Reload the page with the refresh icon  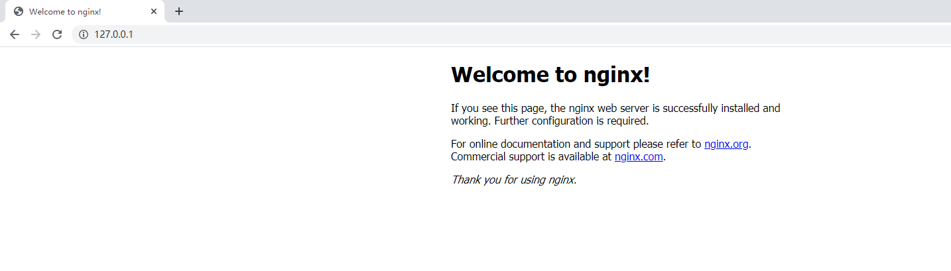pyautogui.click(x=57, y=34)
